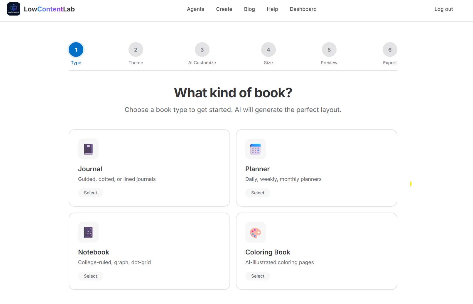Select the Notebook book type

90,276
